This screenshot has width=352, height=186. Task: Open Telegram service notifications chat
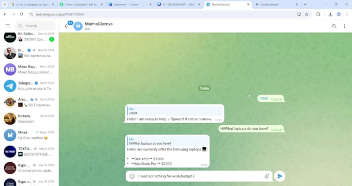30,86
